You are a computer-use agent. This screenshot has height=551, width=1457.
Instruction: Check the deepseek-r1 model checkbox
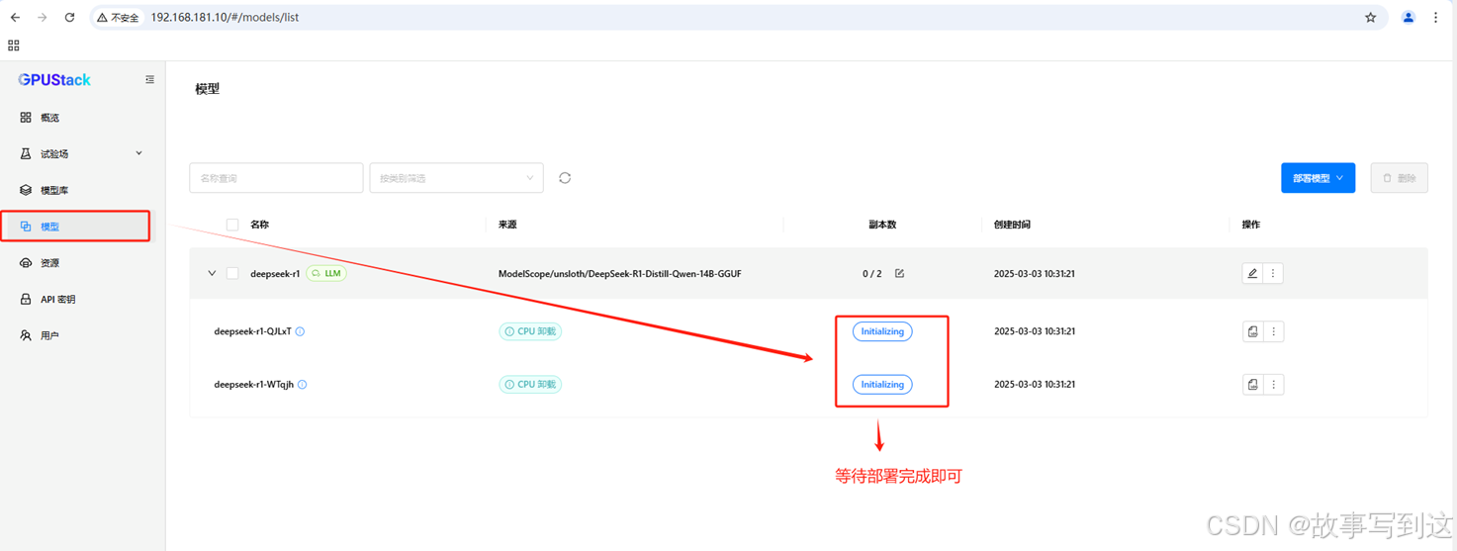tap(232, 273)
